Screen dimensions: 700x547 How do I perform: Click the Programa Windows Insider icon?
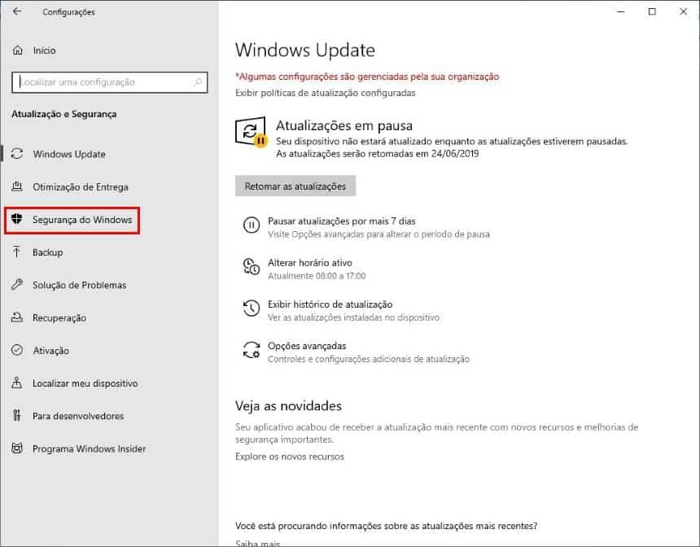(x=17, y=449)
